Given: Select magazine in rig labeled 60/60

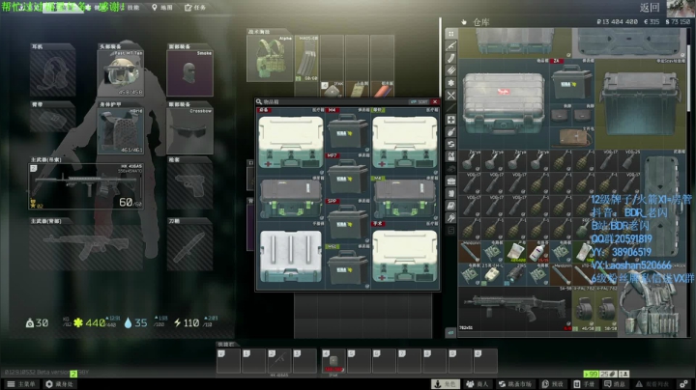Looking at the screenshot, I should point(306,58).
